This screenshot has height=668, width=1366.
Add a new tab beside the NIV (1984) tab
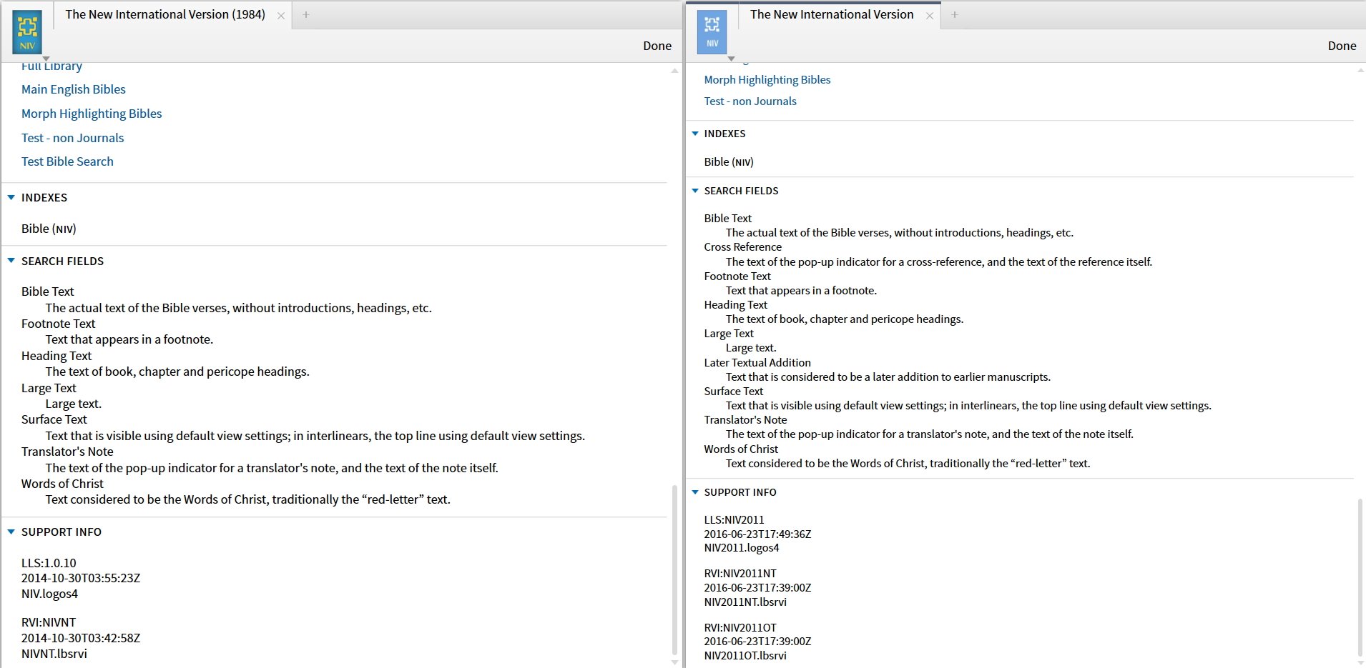[305, 14]
